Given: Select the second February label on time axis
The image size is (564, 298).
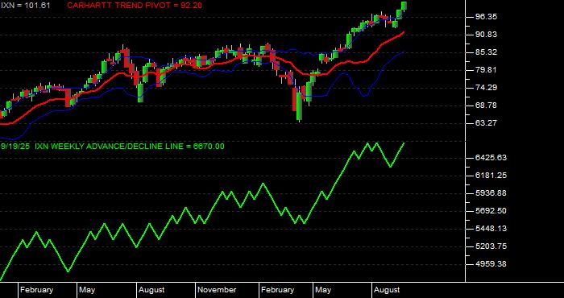Looking at the screenshot, I should coord(278,290).
